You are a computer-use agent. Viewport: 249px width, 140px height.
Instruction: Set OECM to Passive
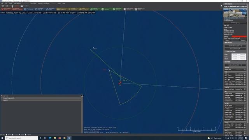point(242,59)
